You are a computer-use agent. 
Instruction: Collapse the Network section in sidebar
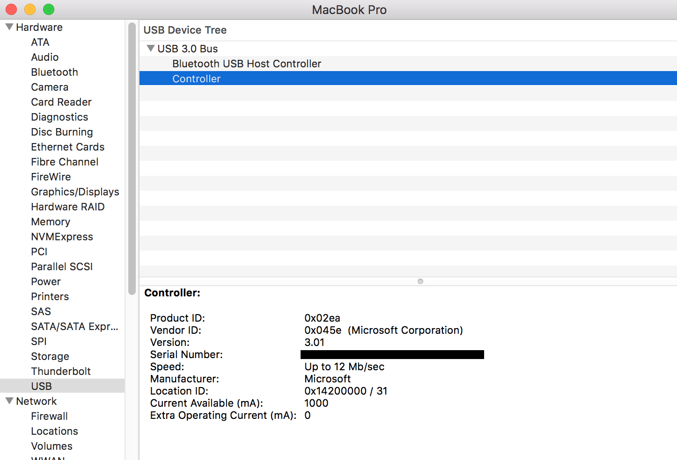(x=8, y=401)
